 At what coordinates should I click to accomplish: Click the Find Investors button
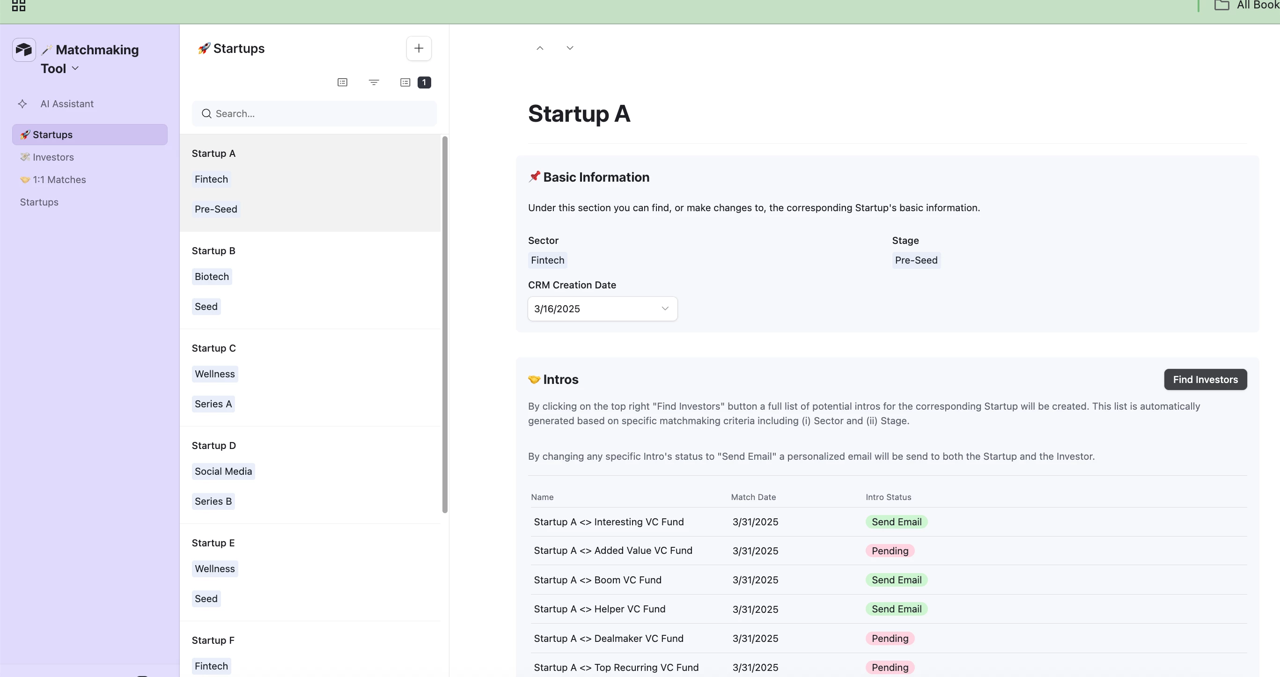point(1206,380)
